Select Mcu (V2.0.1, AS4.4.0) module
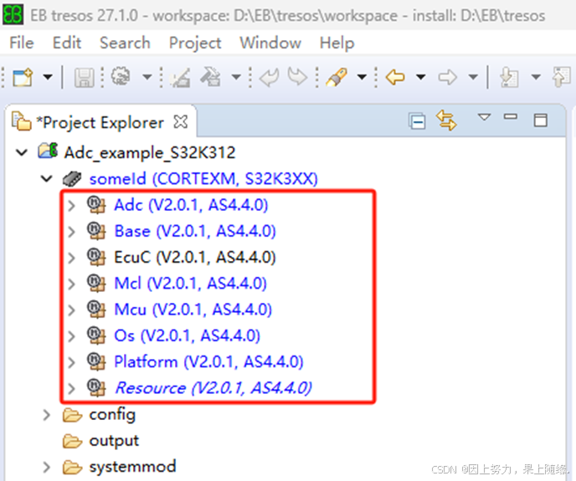The image size is (576, 481). click(x=193, y=310)
